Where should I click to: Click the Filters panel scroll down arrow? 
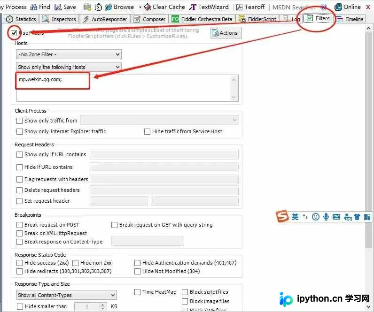(x=369, y=306)
